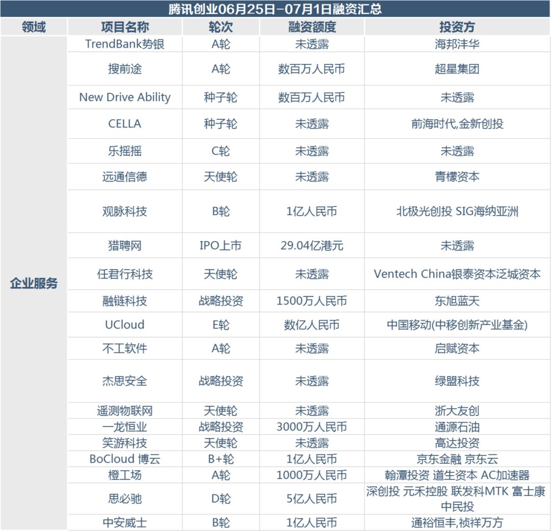
Task: Select the 猎聘网 project cell
Action: pyautogui.click(x=125, y=246)
